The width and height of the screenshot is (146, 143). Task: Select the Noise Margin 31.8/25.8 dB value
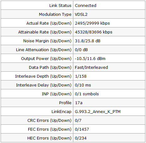pyautogui.click(x=87, y=41)
